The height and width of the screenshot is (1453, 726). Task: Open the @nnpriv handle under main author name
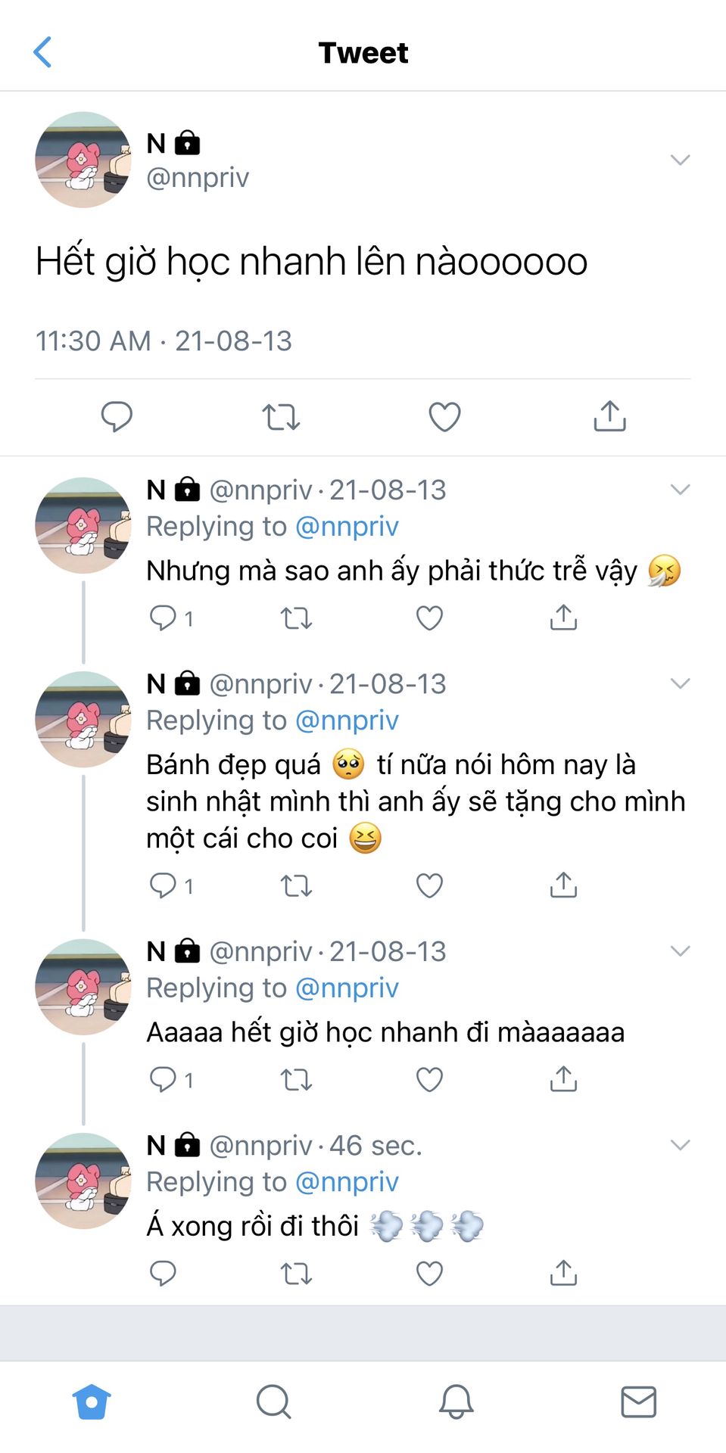tap(198, 178)
